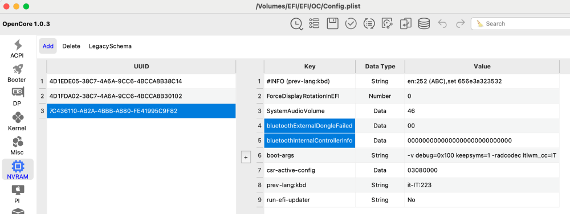Screen dimensions: 570x214
Task: Open the ACPI section in sidebar
Action: [18, 48]
